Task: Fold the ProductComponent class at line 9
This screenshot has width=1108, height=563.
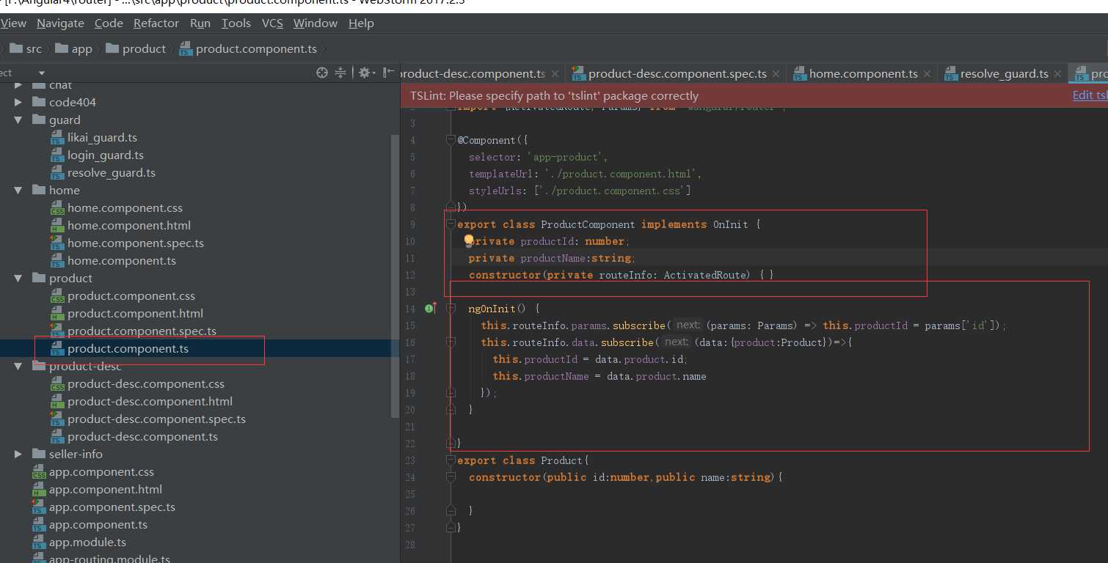Action: (451, 224)
